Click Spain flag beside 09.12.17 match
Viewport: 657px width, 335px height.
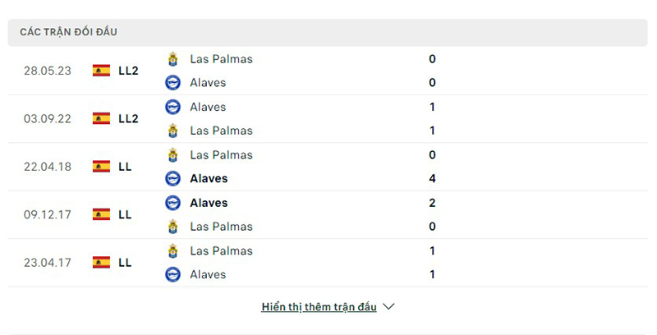[102, 214]
